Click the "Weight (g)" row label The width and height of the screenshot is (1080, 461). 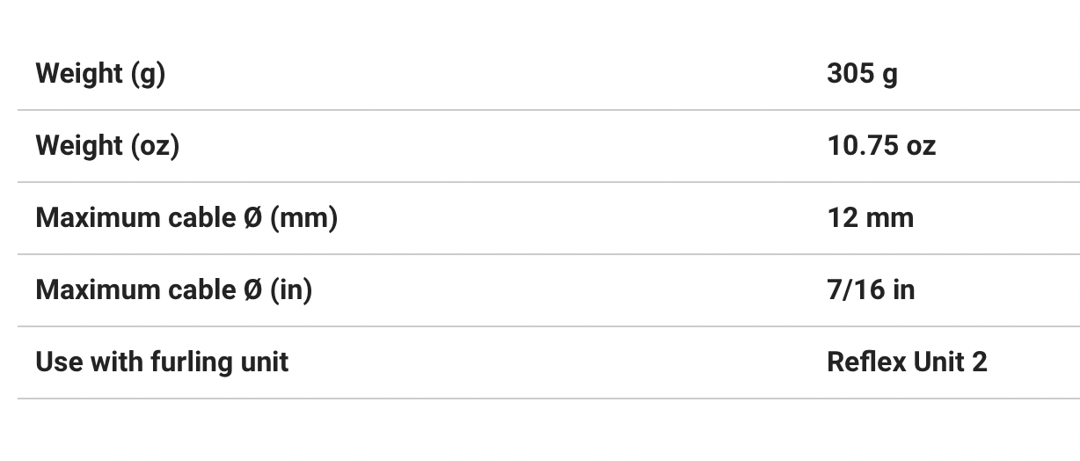click(x=100, y=74)
